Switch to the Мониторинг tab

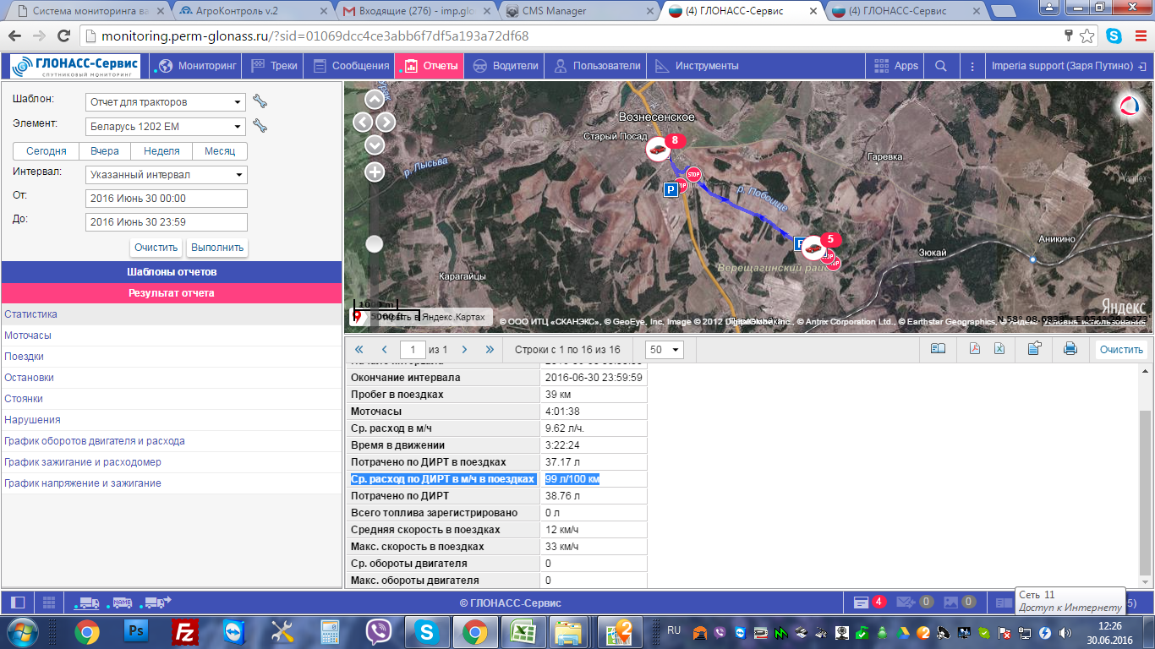point(195,66)
